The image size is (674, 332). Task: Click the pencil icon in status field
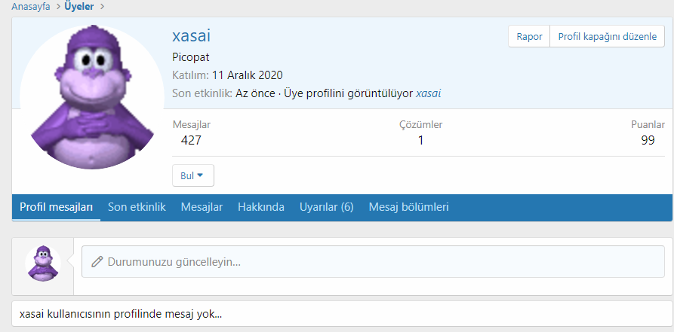(97, 262)
